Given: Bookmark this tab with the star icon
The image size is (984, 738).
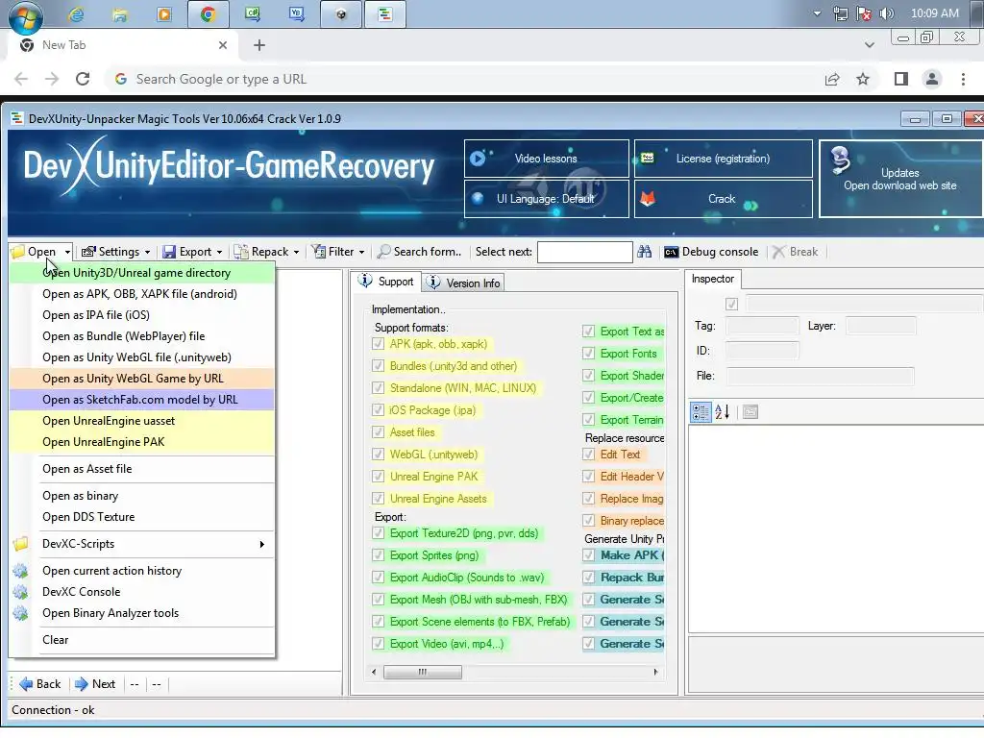Looking at the screenshot, I should pos(863,79).
